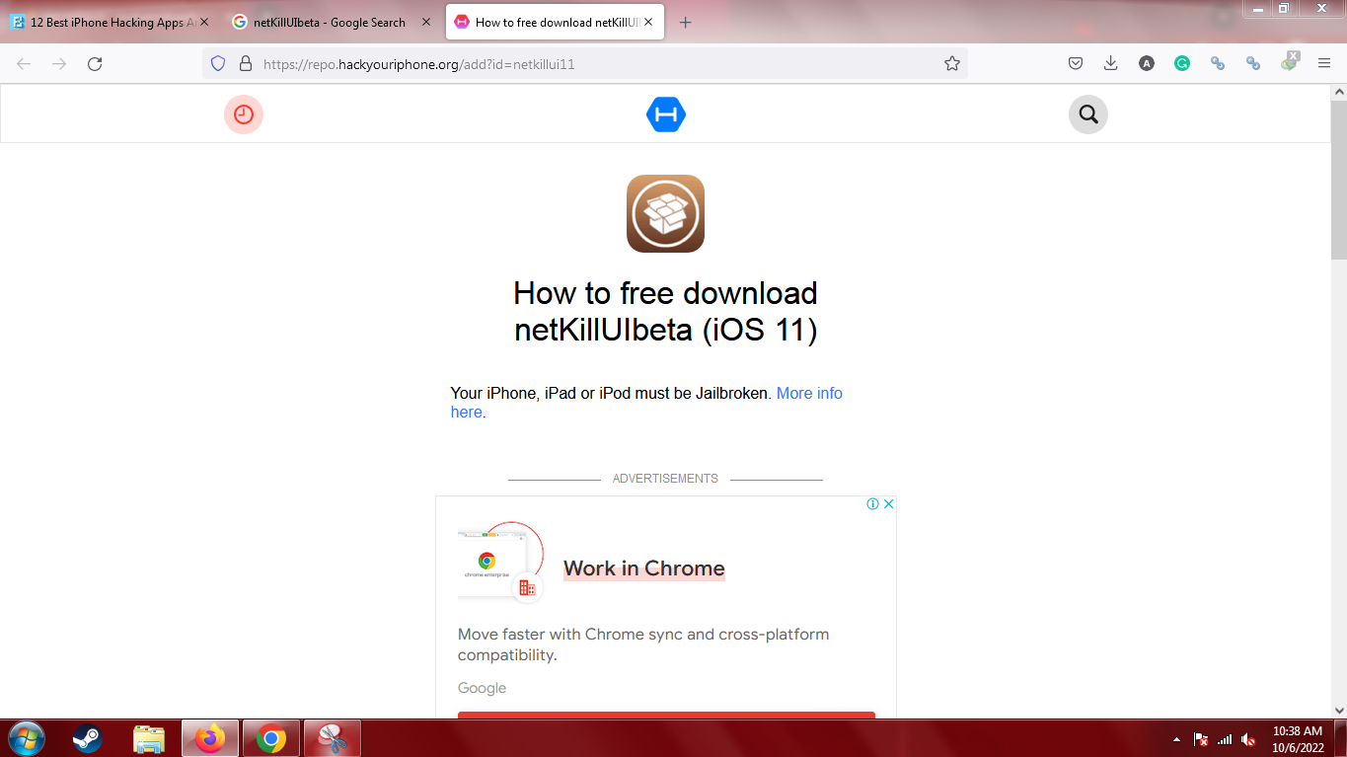This screenshot has width=1347, height=757.
Task: Click the 'How to free download netKillUIbeta' heading
Action: [666, 311]
